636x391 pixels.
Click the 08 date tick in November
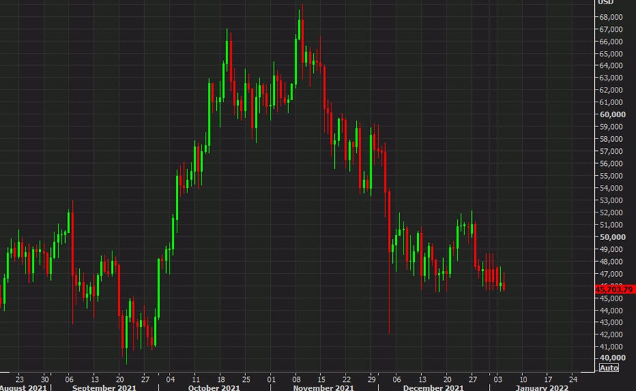pos(297,376)
